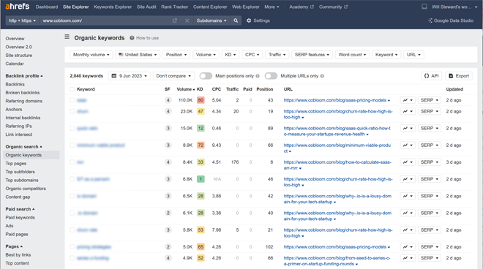The image size is (483, 269).
Task: Check the checkbox for the 6.8K volume row
Action: [72, 179]
